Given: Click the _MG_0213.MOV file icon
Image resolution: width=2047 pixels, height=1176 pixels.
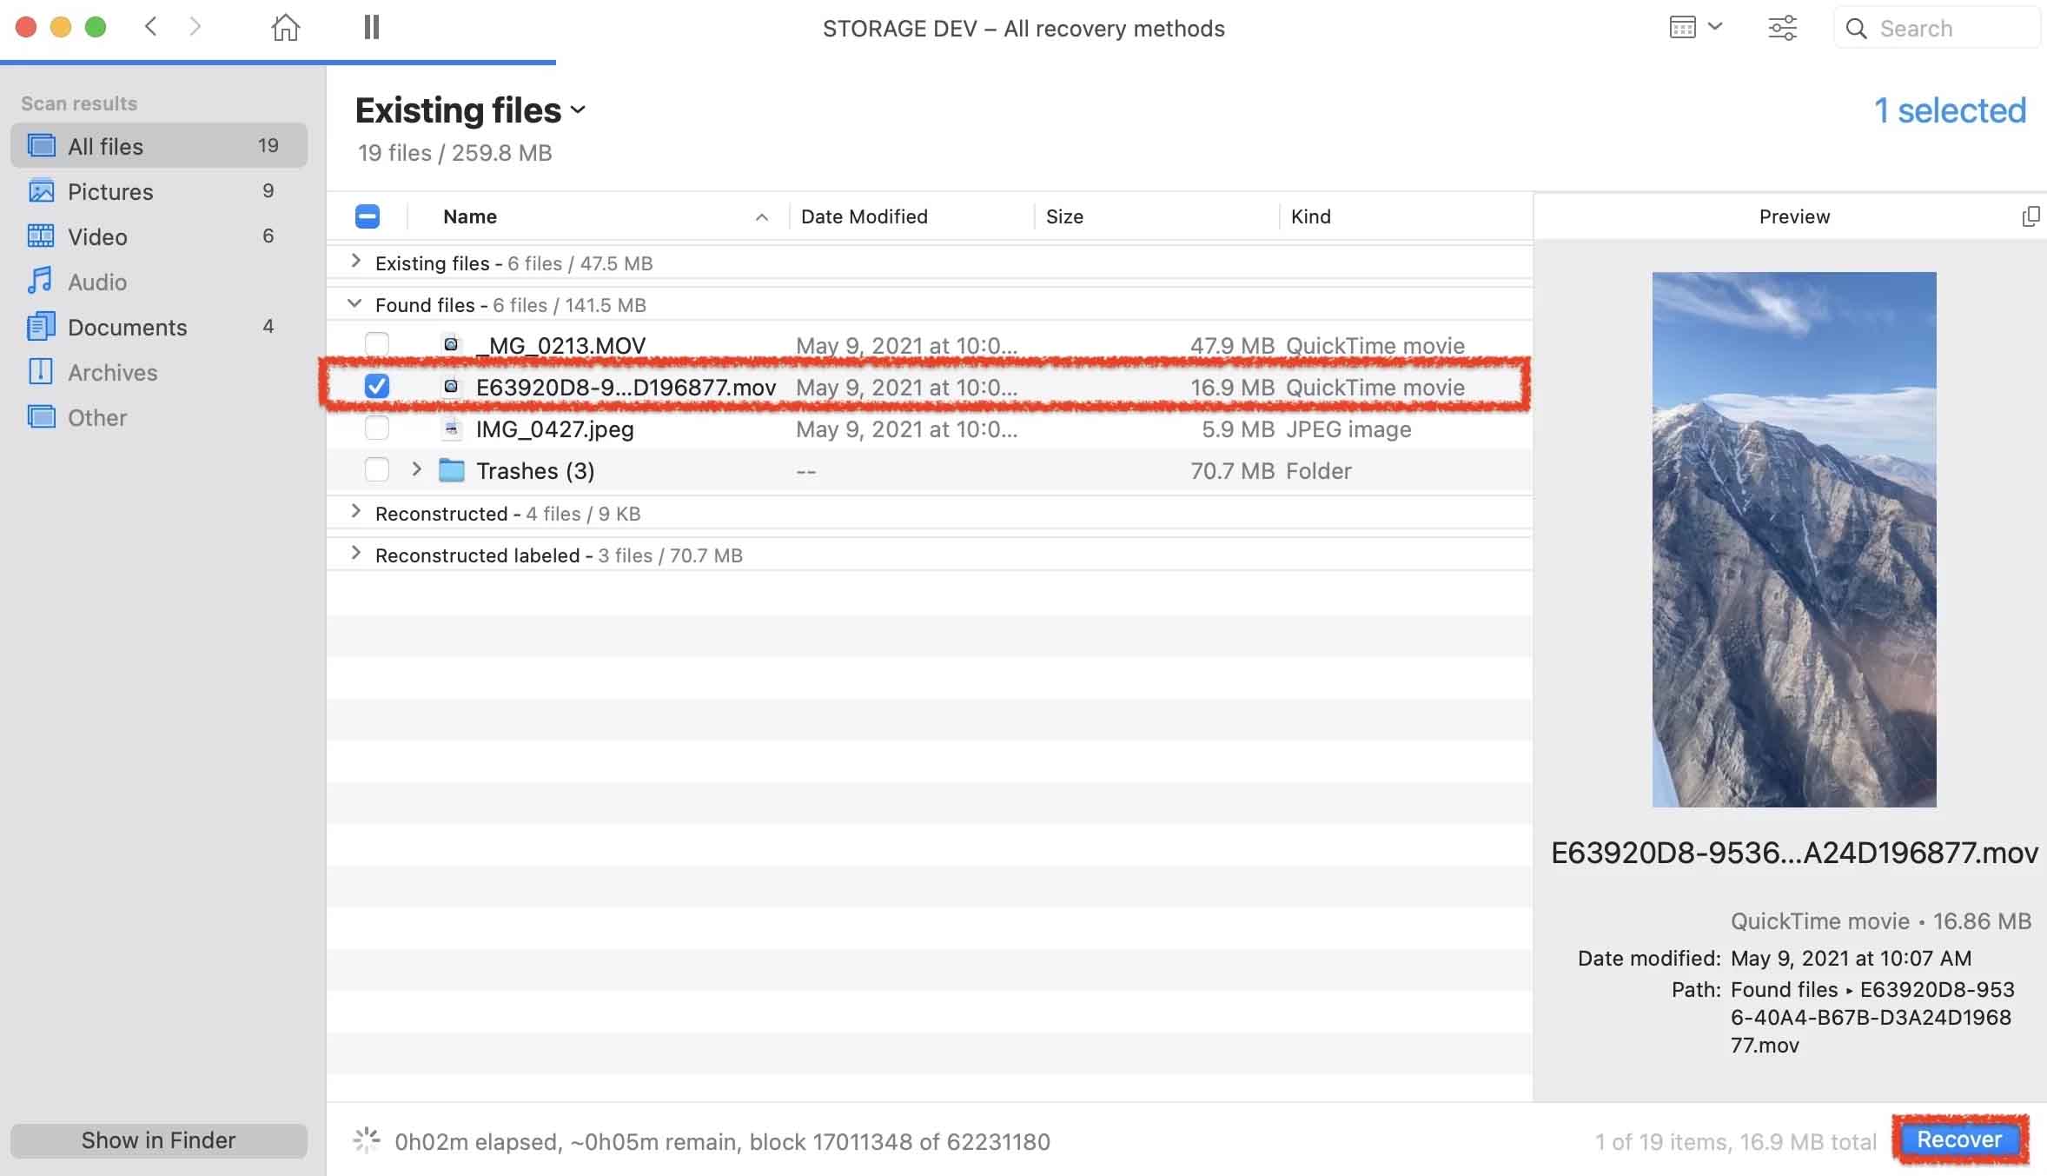Looking at the screenshot, I should click(x=451, y=344).
